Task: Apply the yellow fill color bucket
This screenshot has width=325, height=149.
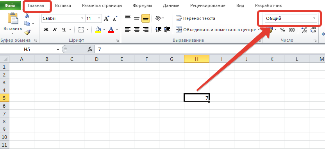Action: pos(98,30)
